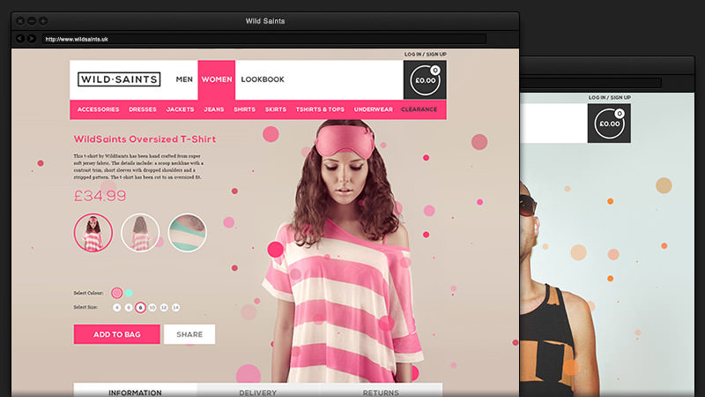Image resolution: width=705 pixels, height=397 pixels.
Task: Browse the SKIRTS category
Action: point(276,109)
